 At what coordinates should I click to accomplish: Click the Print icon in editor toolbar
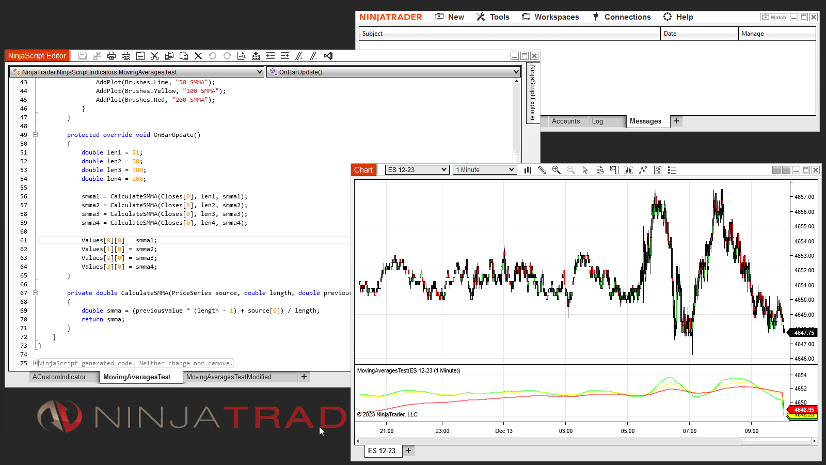[x=111, y=56]
